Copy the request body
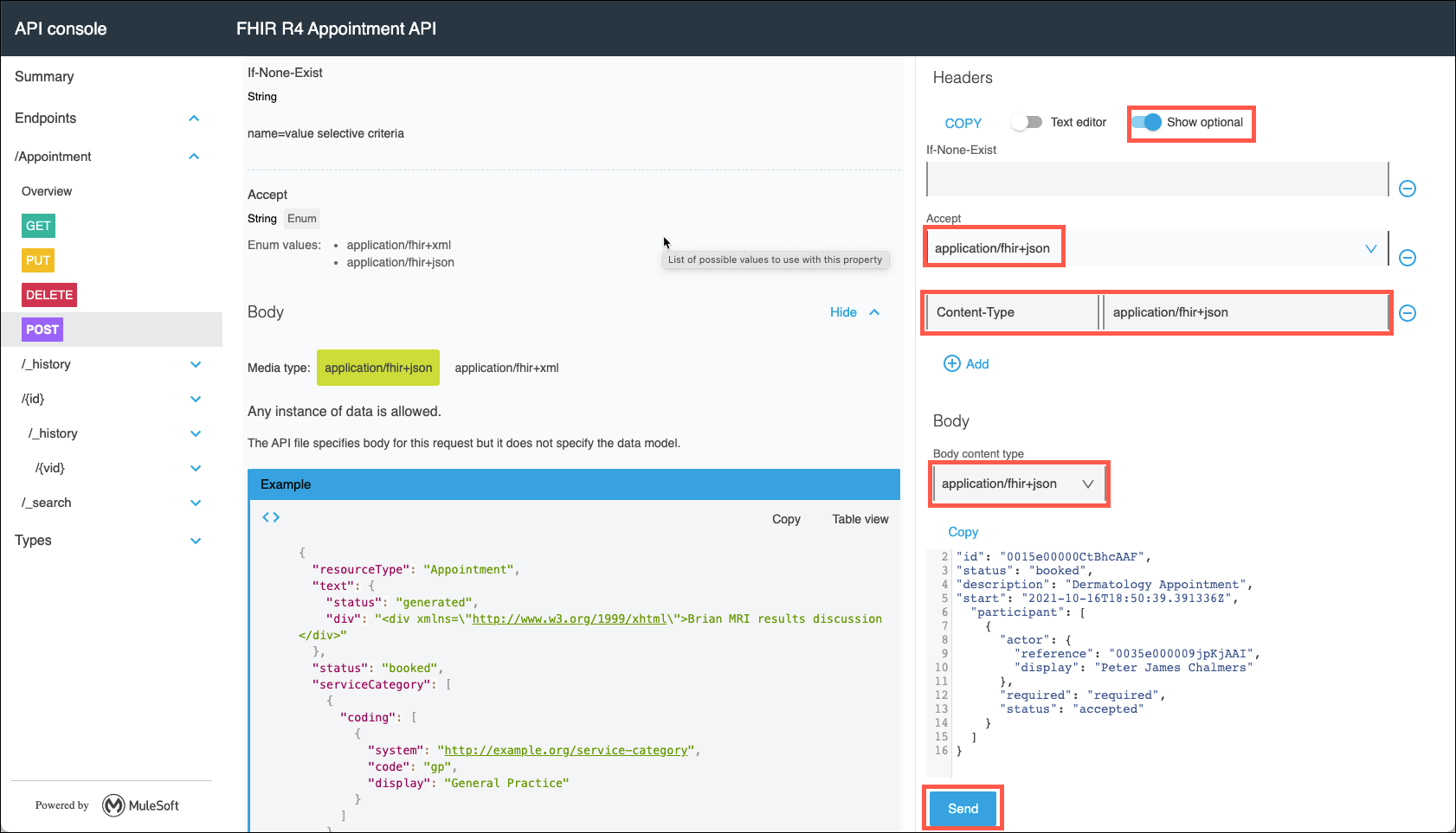 [963, 532]
